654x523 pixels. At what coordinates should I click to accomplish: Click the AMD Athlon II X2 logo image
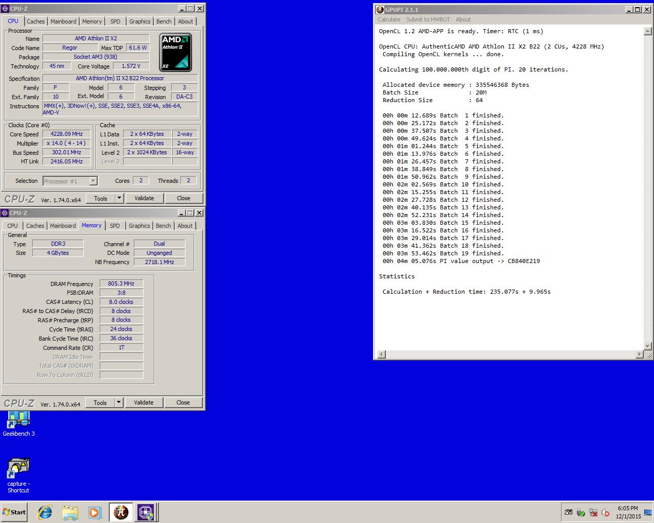coord(176,52)
